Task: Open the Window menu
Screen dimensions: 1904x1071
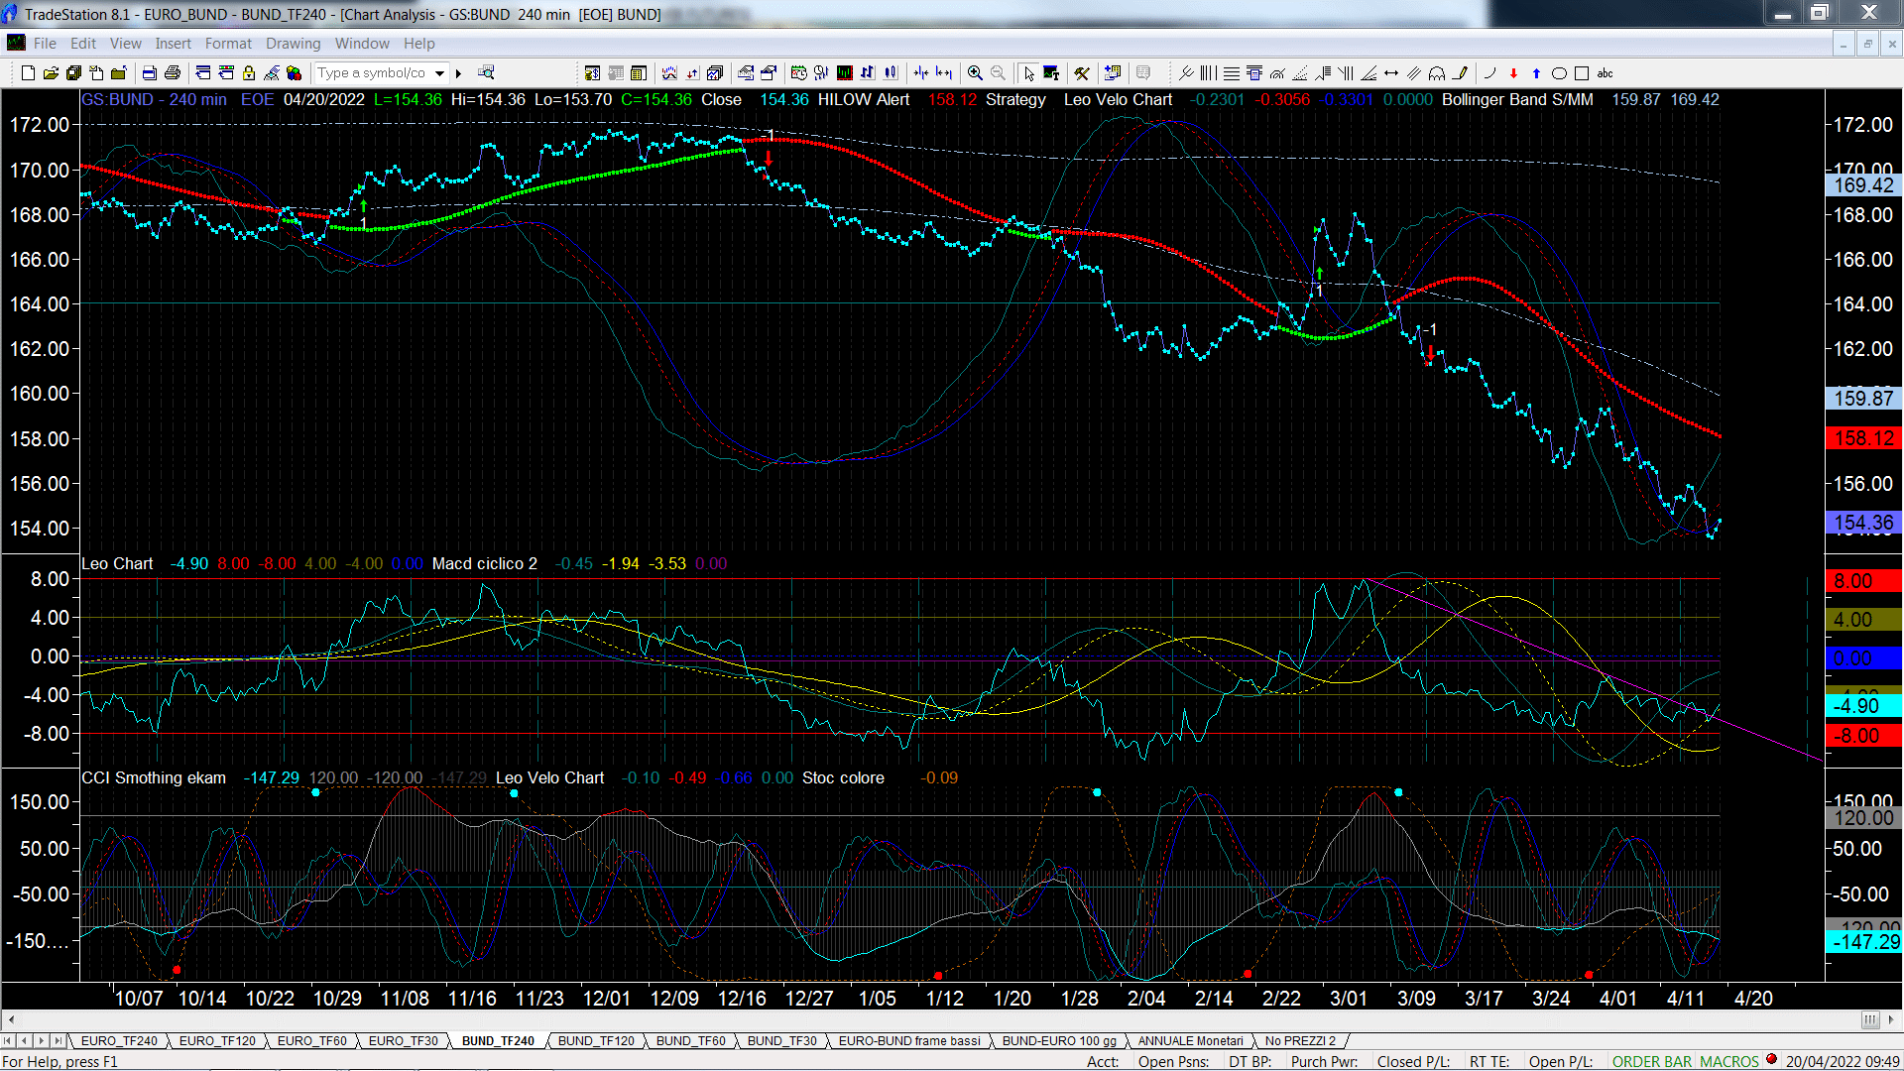Action: [362, 44]
